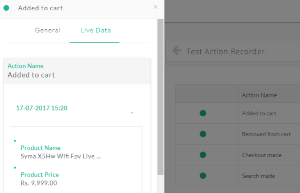
Task: Click the status dot for Search made
Action: 203,175
